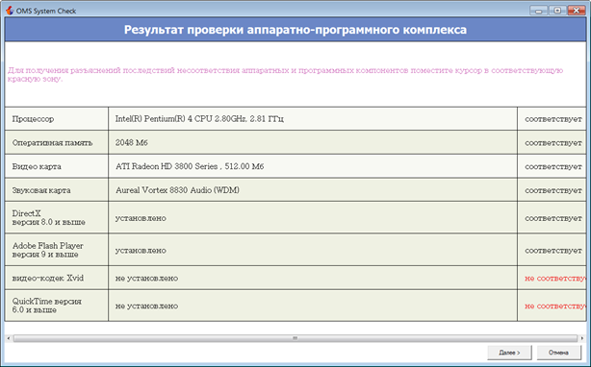Click the Далее > button
This screenshot has width=591, height=367.
tap(509, 353)
